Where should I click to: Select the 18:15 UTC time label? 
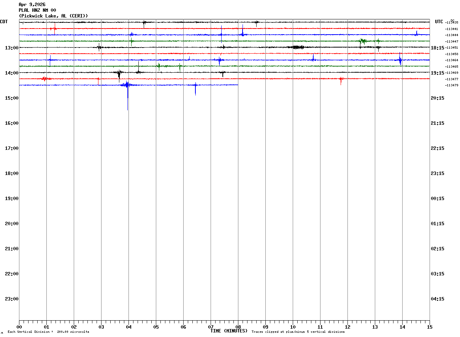pos(438,48)
